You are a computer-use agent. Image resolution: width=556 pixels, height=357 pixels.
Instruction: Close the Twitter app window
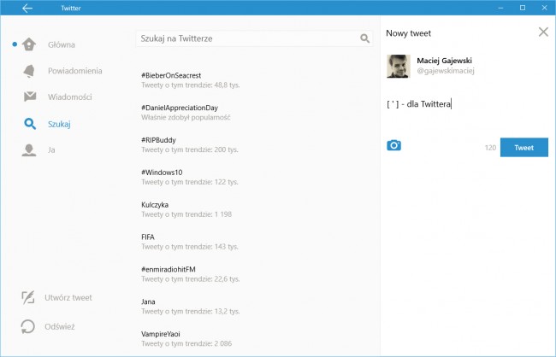544,8
